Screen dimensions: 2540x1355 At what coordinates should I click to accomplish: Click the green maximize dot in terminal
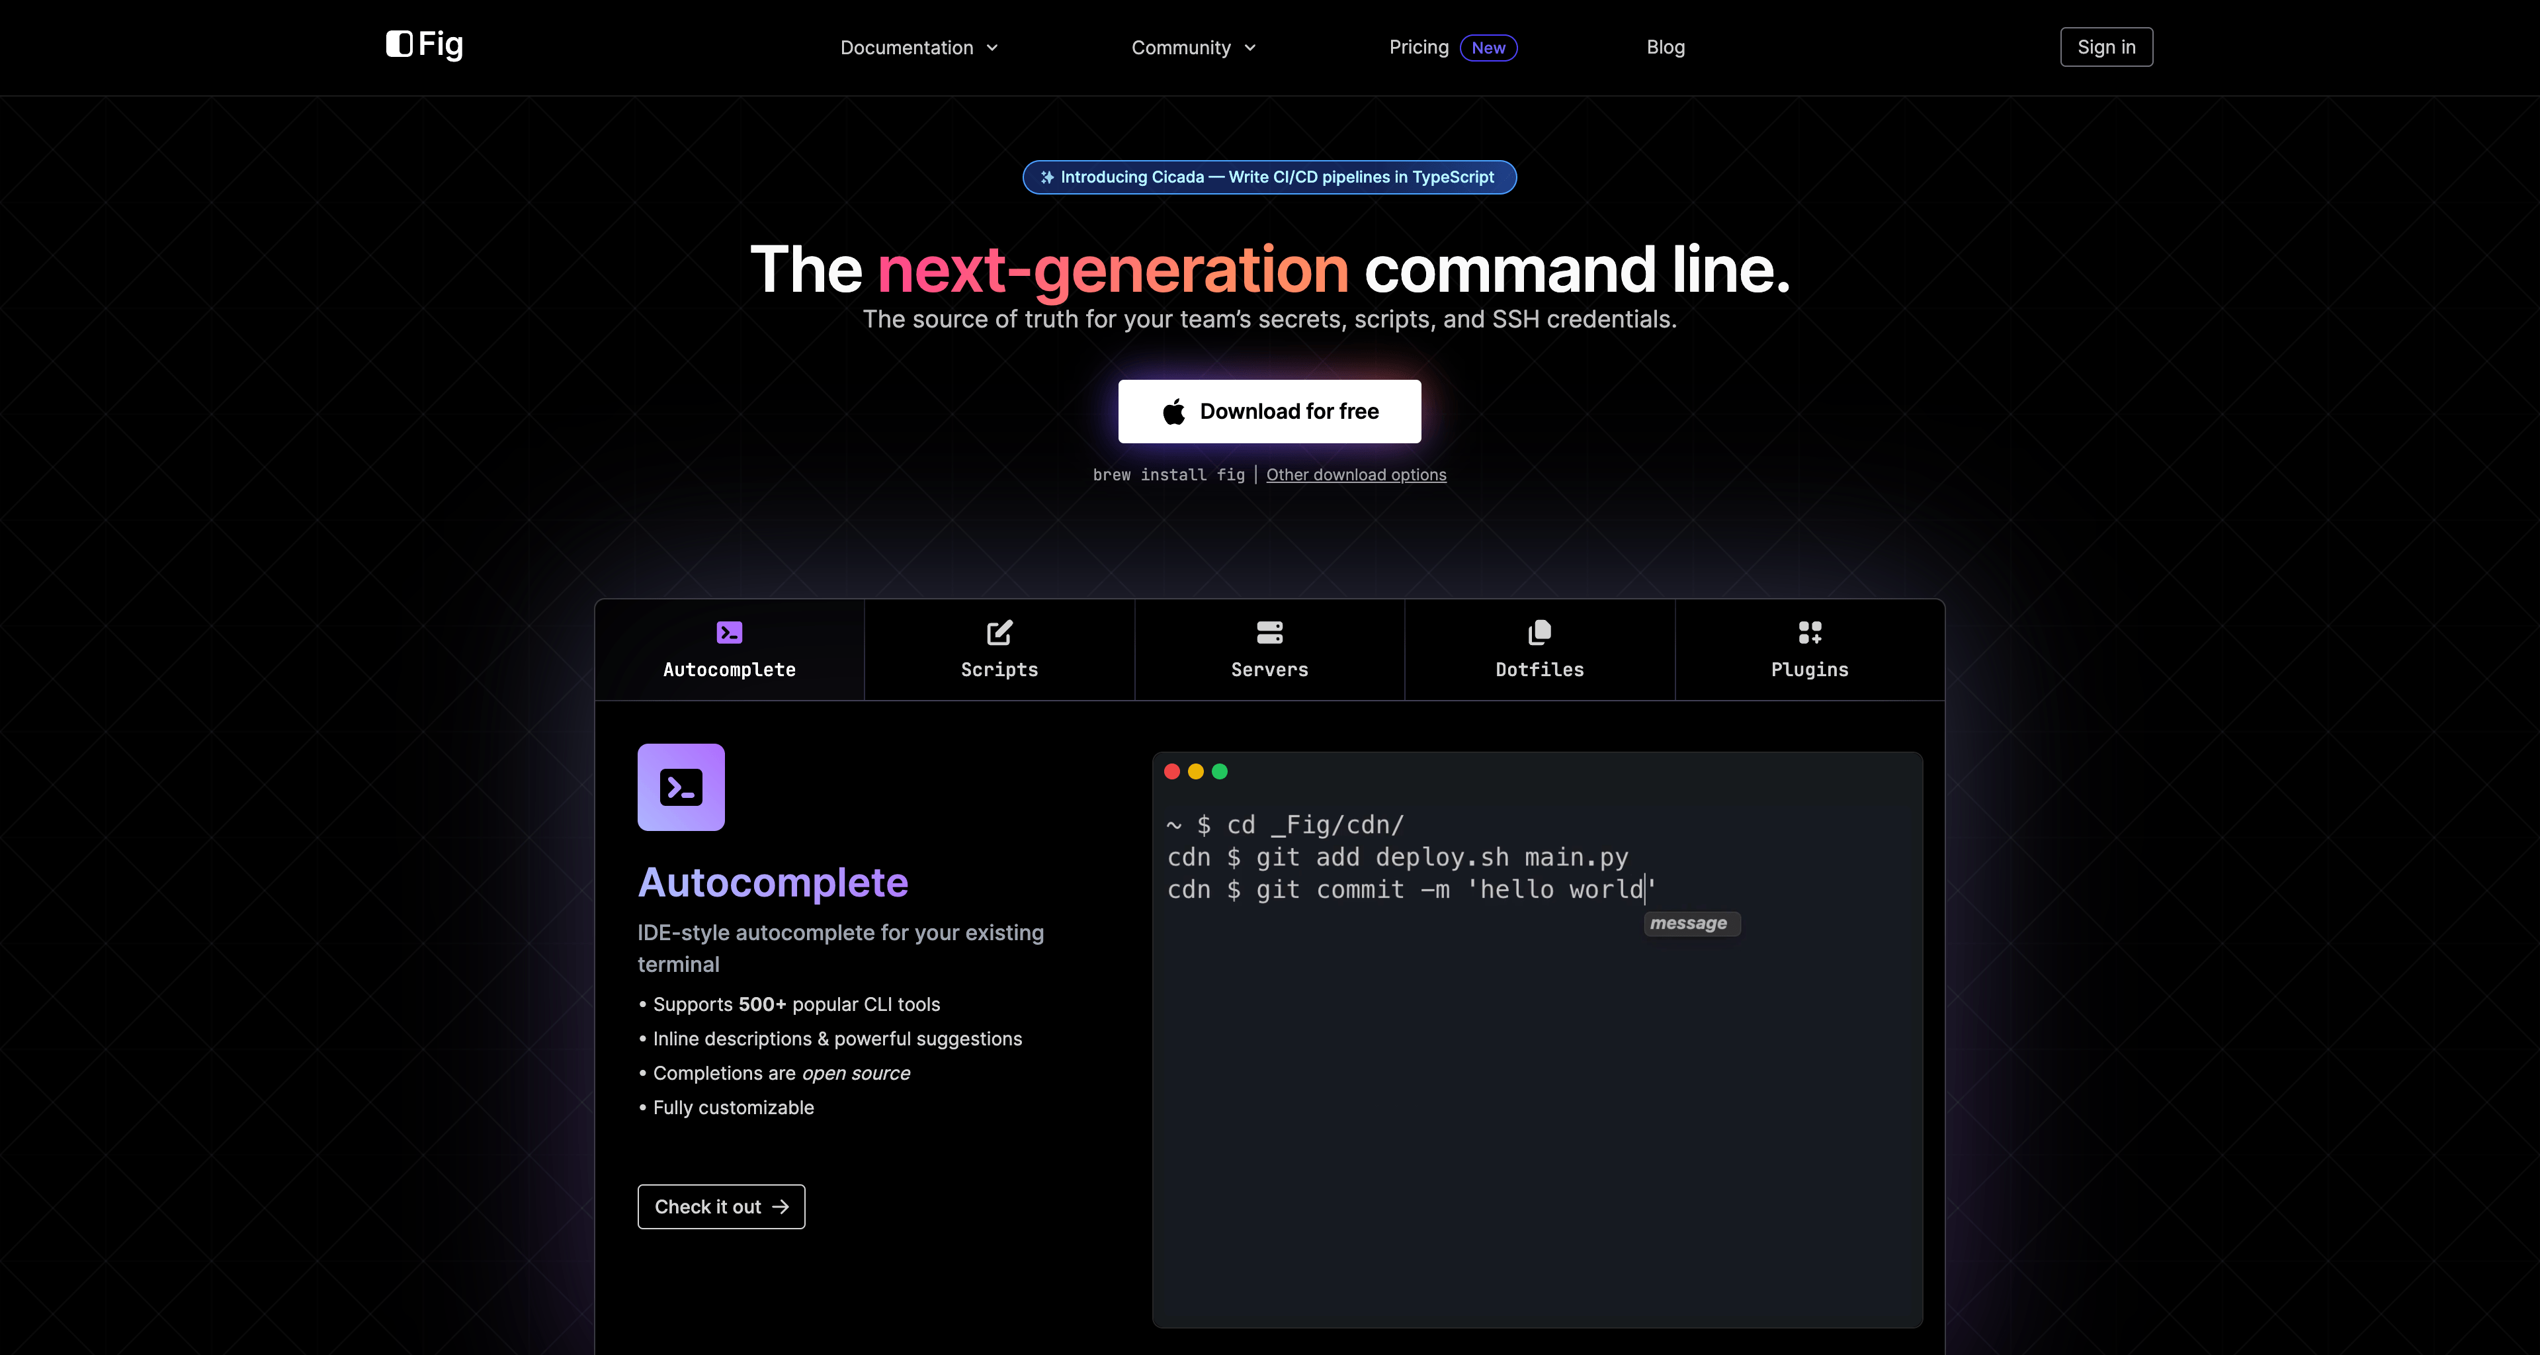pos(1220,772)
